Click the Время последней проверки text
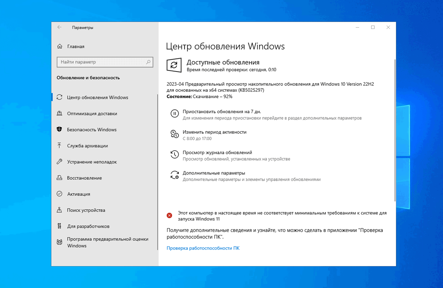This screenshot has height=288, width=443. [x=232, y=70]
